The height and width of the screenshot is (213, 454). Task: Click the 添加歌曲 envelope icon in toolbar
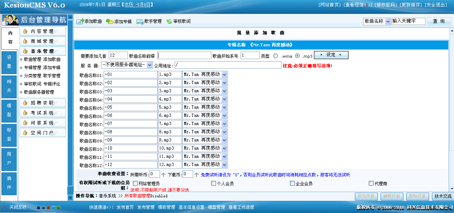tap(80, 21)
